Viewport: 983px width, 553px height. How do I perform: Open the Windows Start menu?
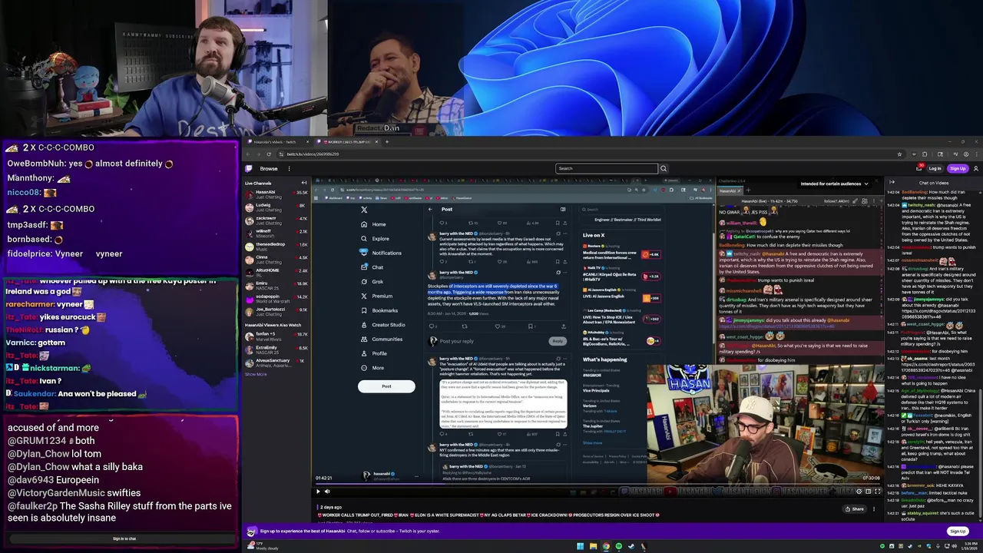coord(581,546)
